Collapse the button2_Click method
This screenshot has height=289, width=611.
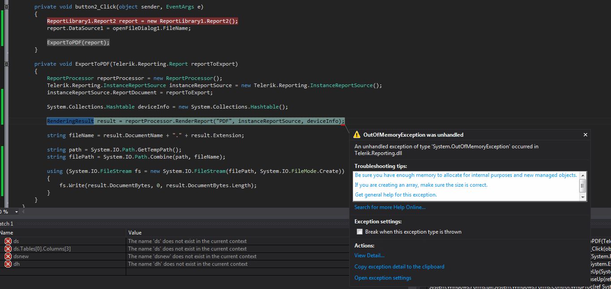pyautogui.click(x=6, y=7)
